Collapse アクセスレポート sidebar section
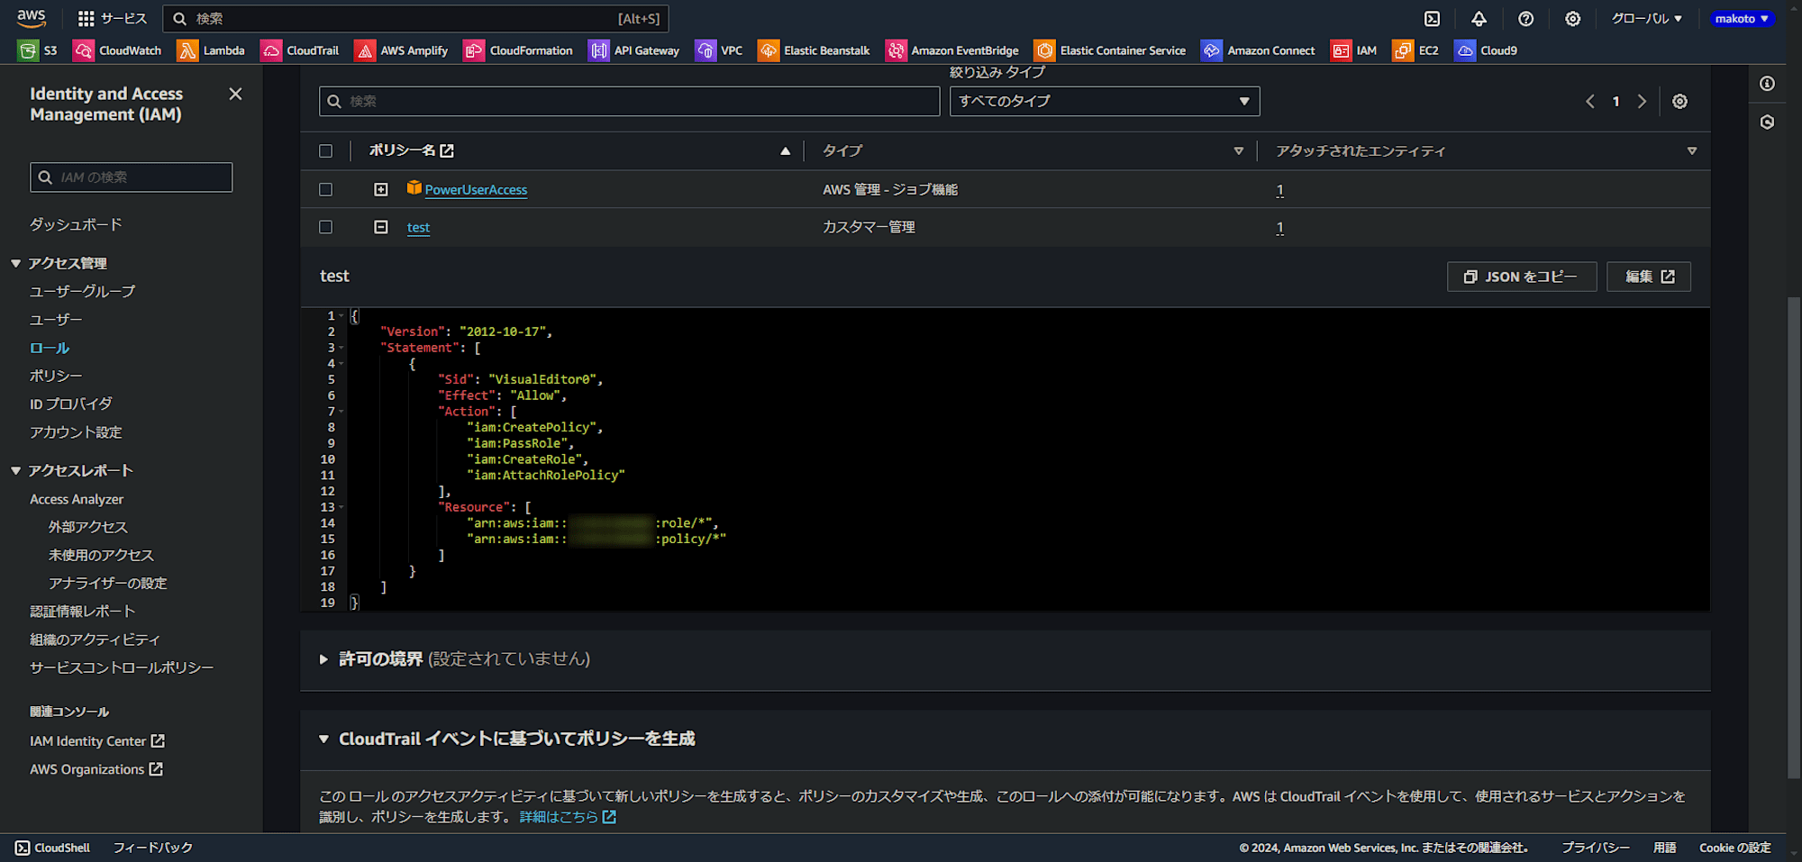Viewport: 1802px width, 862px height. (x=15, y=470)
